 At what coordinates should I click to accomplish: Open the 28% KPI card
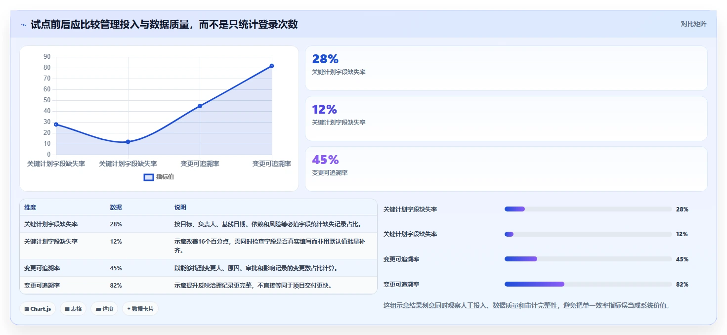pyautogui.click(x=506, y=68)
